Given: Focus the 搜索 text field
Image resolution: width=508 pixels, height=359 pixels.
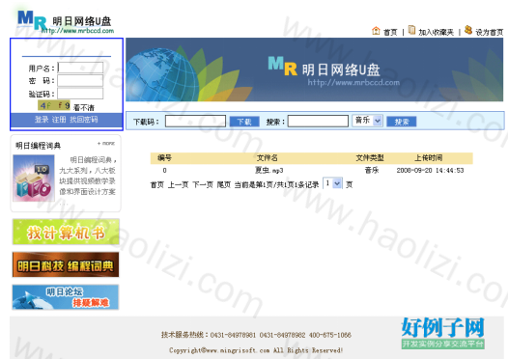Looking at the screenshot, I should pyautogui.click(x=318, y=122).
